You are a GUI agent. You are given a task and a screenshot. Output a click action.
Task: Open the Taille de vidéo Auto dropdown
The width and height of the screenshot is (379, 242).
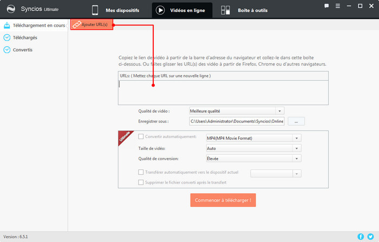253,148
